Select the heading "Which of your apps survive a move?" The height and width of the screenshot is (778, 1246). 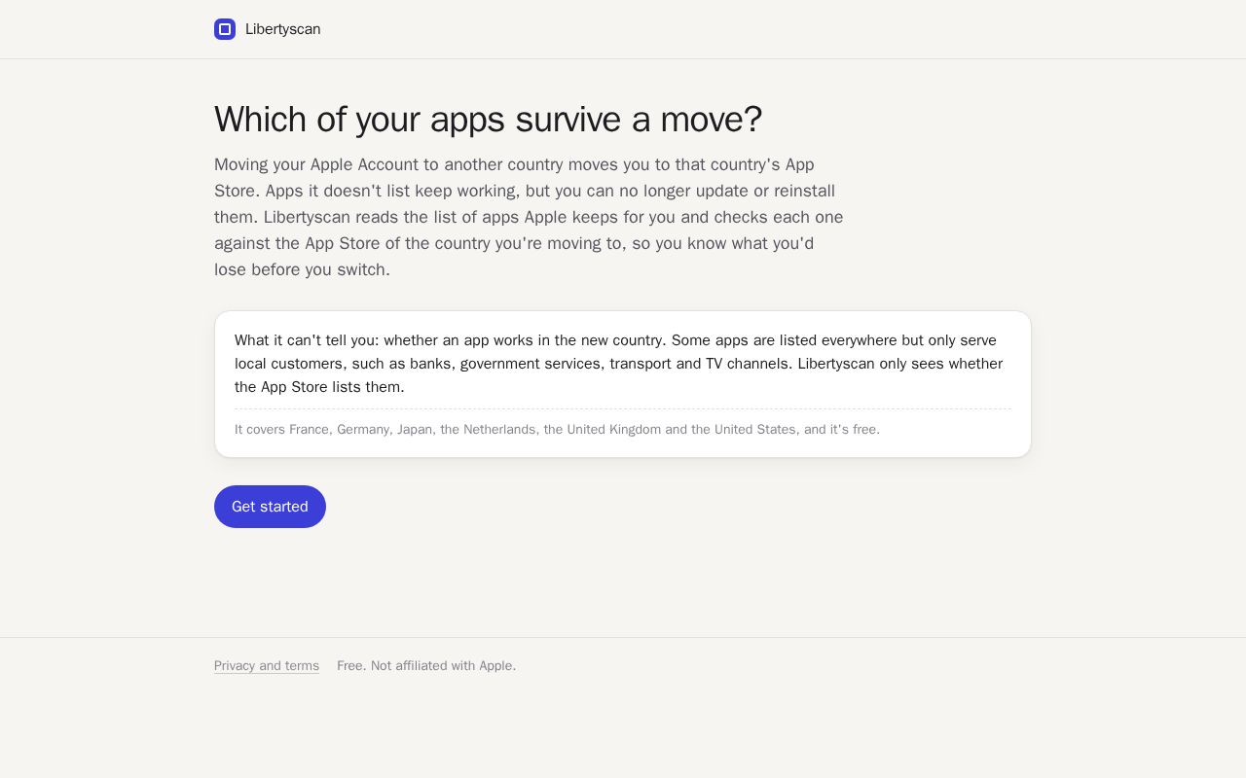coord(488,120)
